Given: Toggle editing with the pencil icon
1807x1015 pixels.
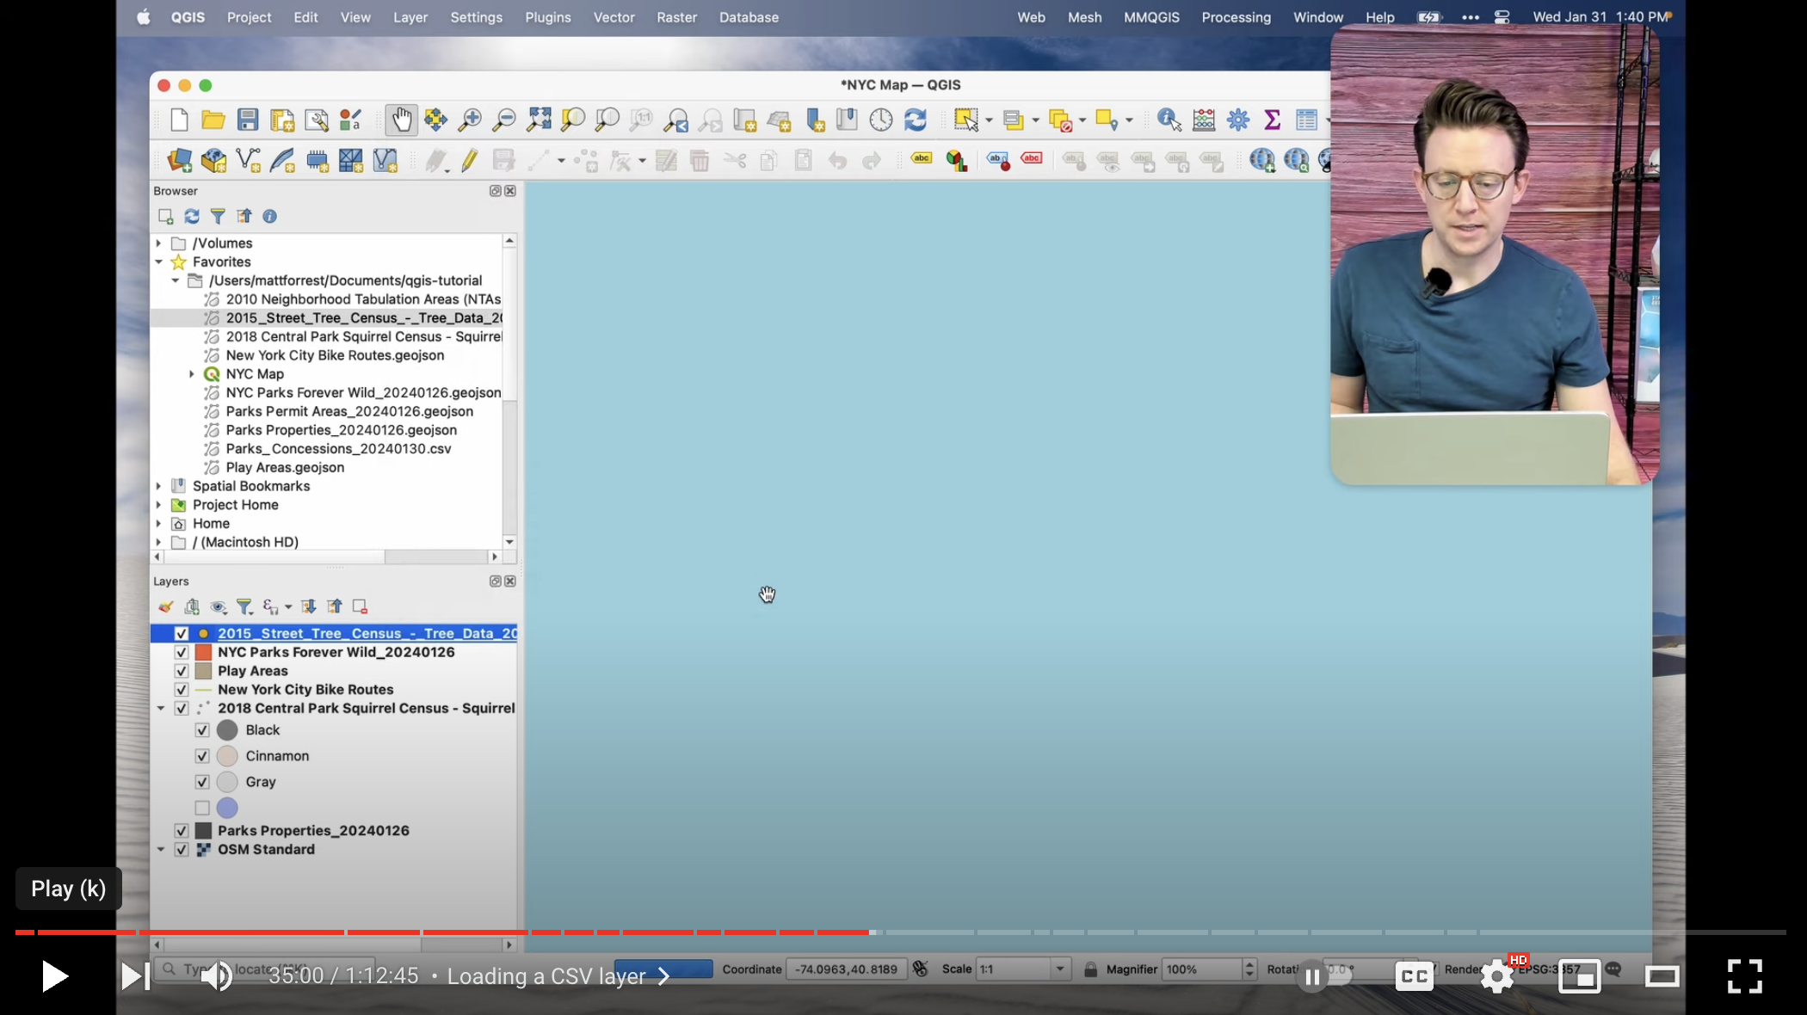Looking at the screenshot, I should click(470, 160).
